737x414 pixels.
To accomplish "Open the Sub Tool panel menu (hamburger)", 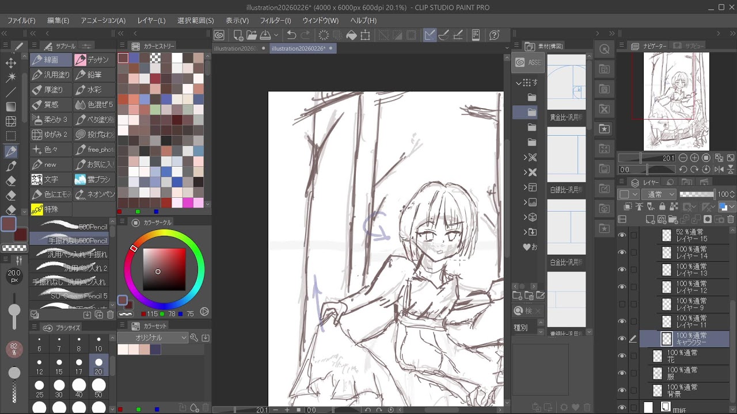I will coord(35,46).
